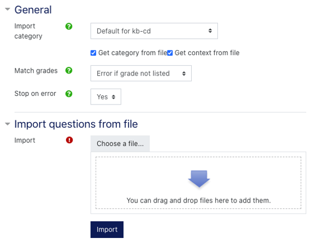Collapse Import questions from file triangle
Screen dimensions: 313x243
pyautogui.click(x=7, y=124)
